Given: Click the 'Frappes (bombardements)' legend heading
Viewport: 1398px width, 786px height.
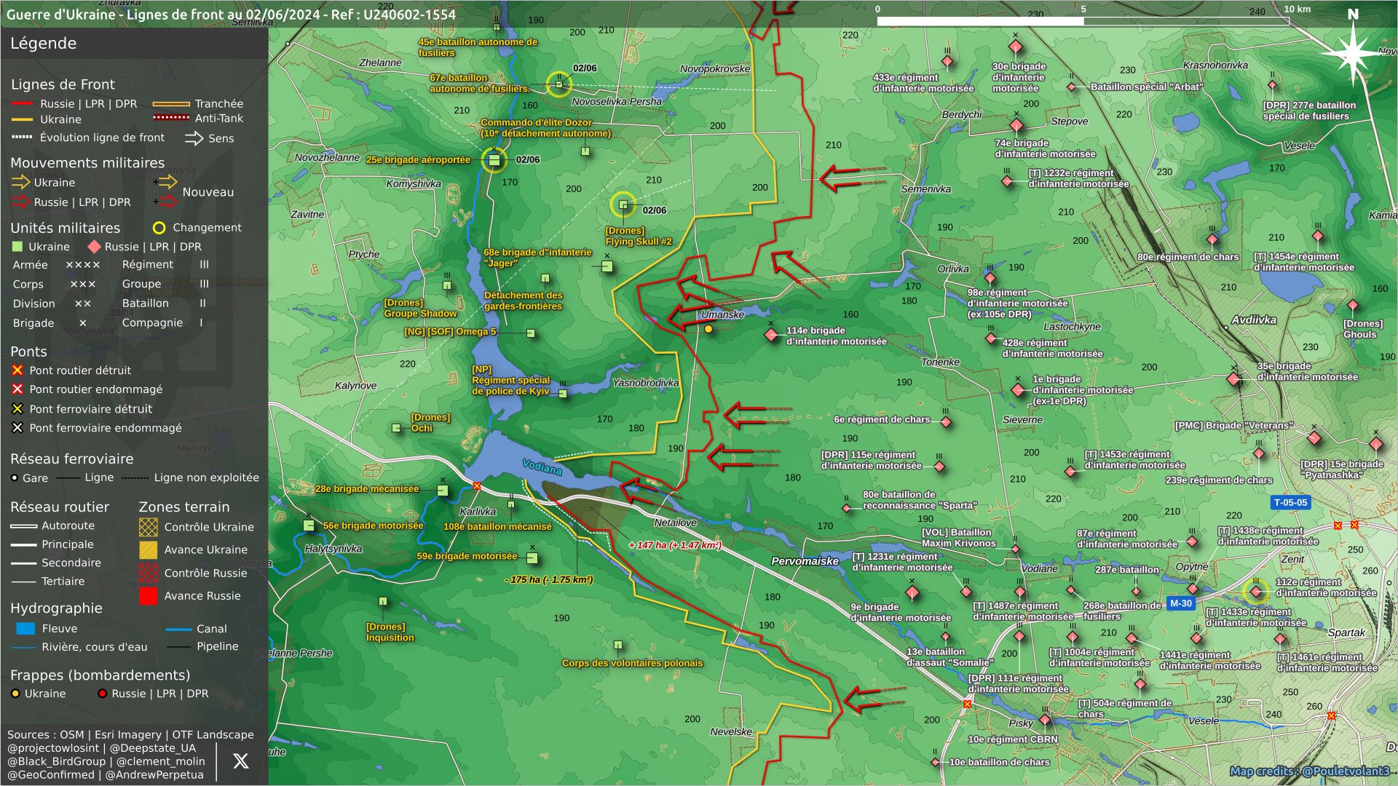Looking at the screenshot, I should [x=100, y=675].
